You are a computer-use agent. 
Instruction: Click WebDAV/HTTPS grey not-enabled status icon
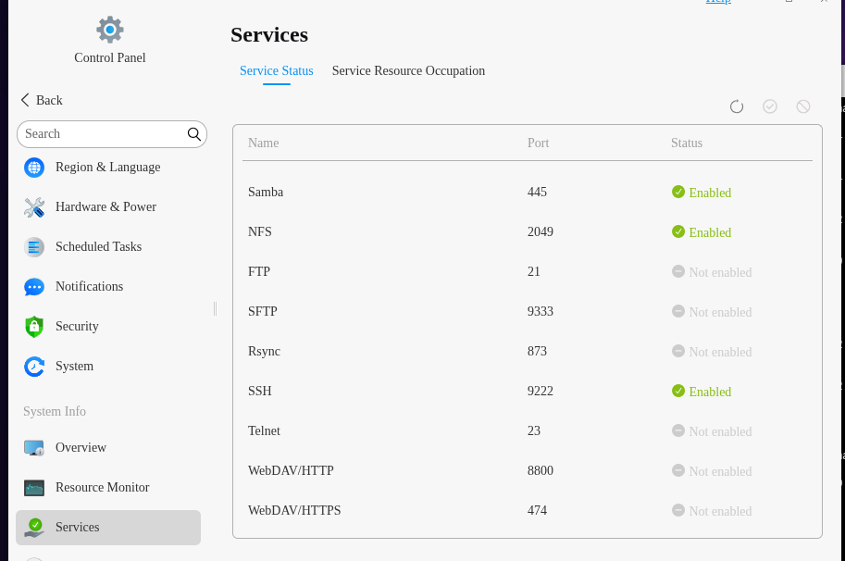pyautogui.click(x=678, y=510)
